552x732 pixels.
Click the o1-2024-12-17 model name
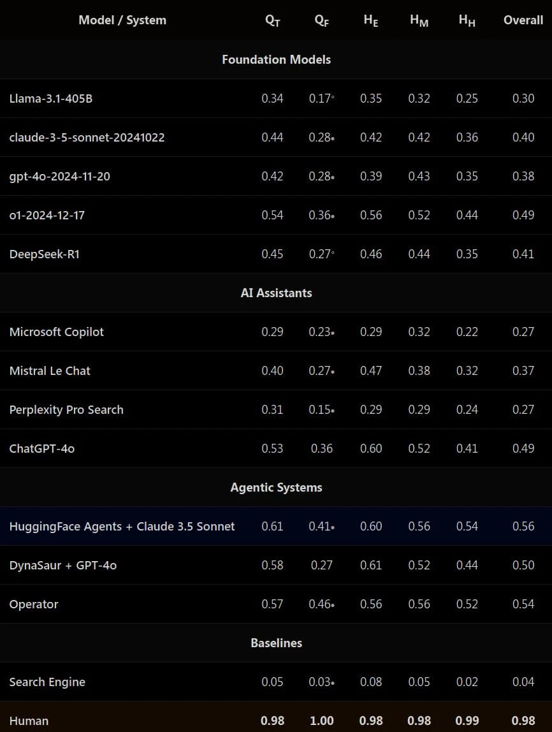click(47, 216)
